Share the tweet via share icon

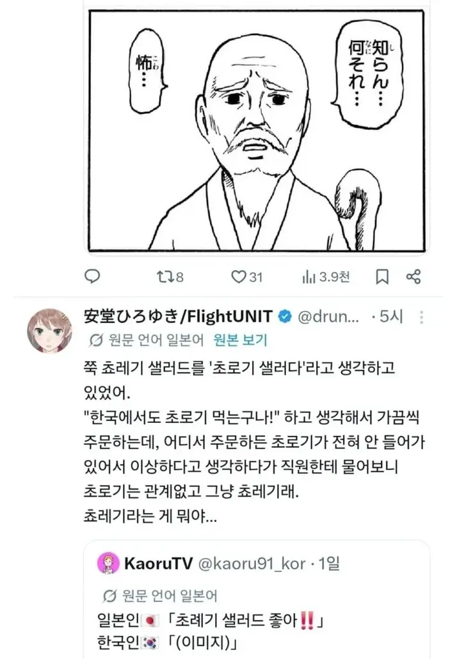click(413, 277)
